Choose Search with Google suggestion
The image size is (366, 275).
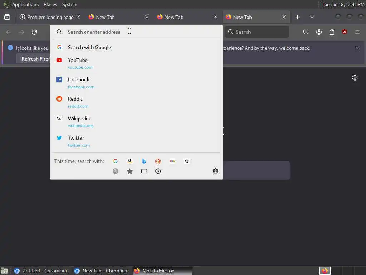tap(136, 47)
